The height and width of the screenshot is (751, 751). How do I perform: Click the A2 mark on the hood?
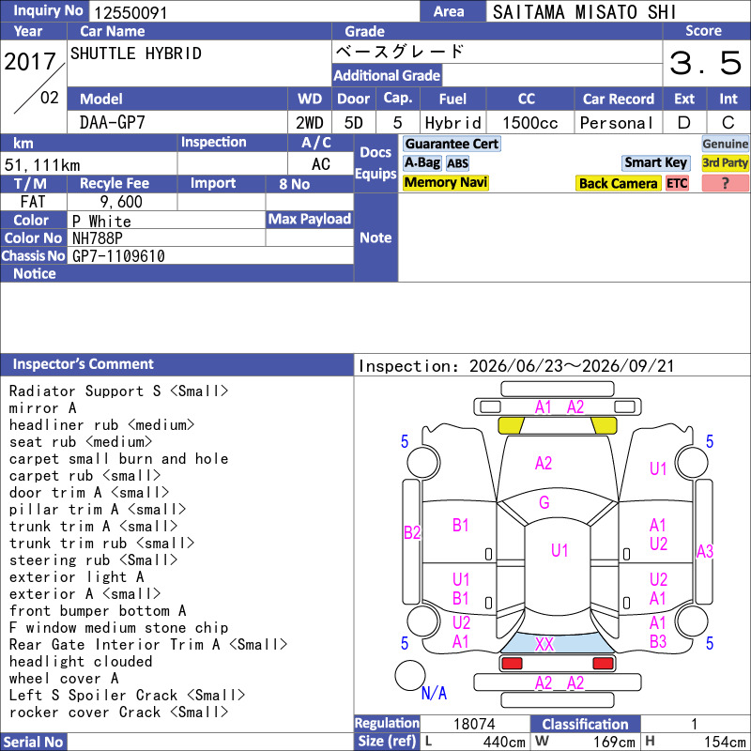544,463
